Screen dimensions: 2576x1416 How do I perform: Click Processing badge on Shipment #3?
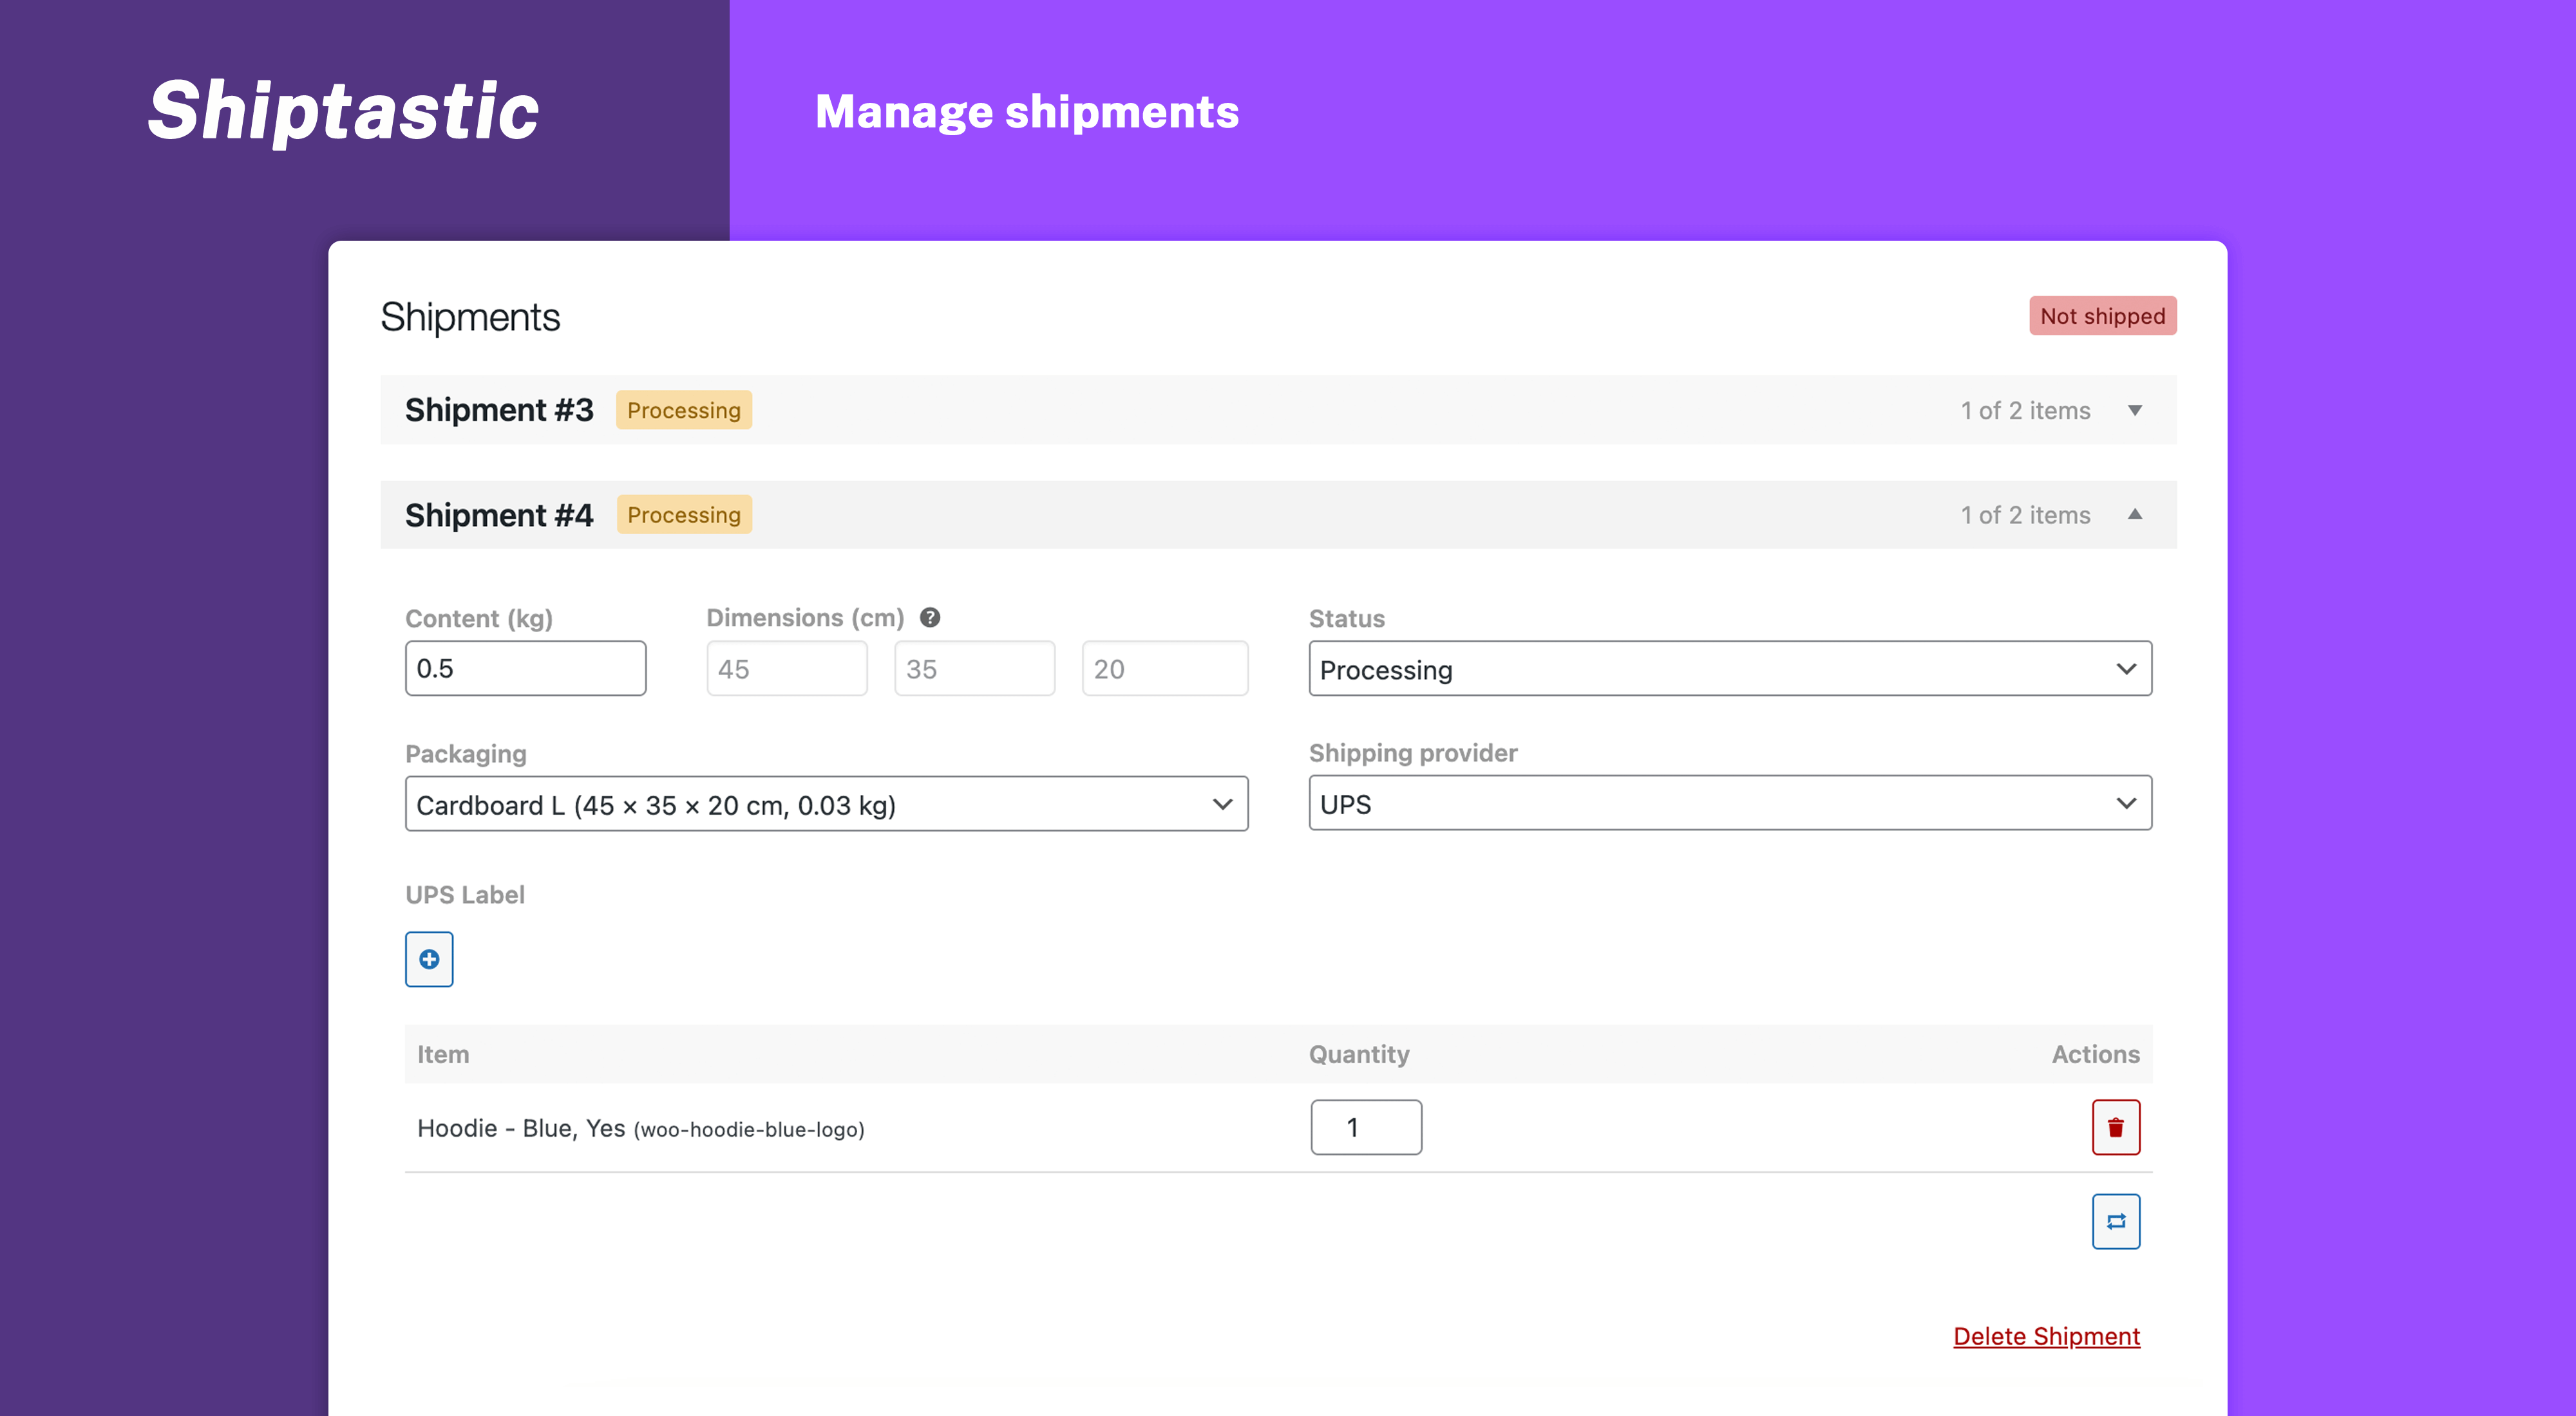pyautogui.click(x=684, y=410)
